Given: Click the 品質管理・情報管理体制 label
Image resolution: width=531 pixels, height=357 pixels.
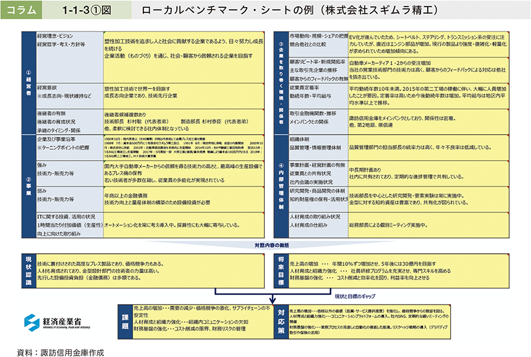Looking at the screenshot, I should tap(315, 148).
